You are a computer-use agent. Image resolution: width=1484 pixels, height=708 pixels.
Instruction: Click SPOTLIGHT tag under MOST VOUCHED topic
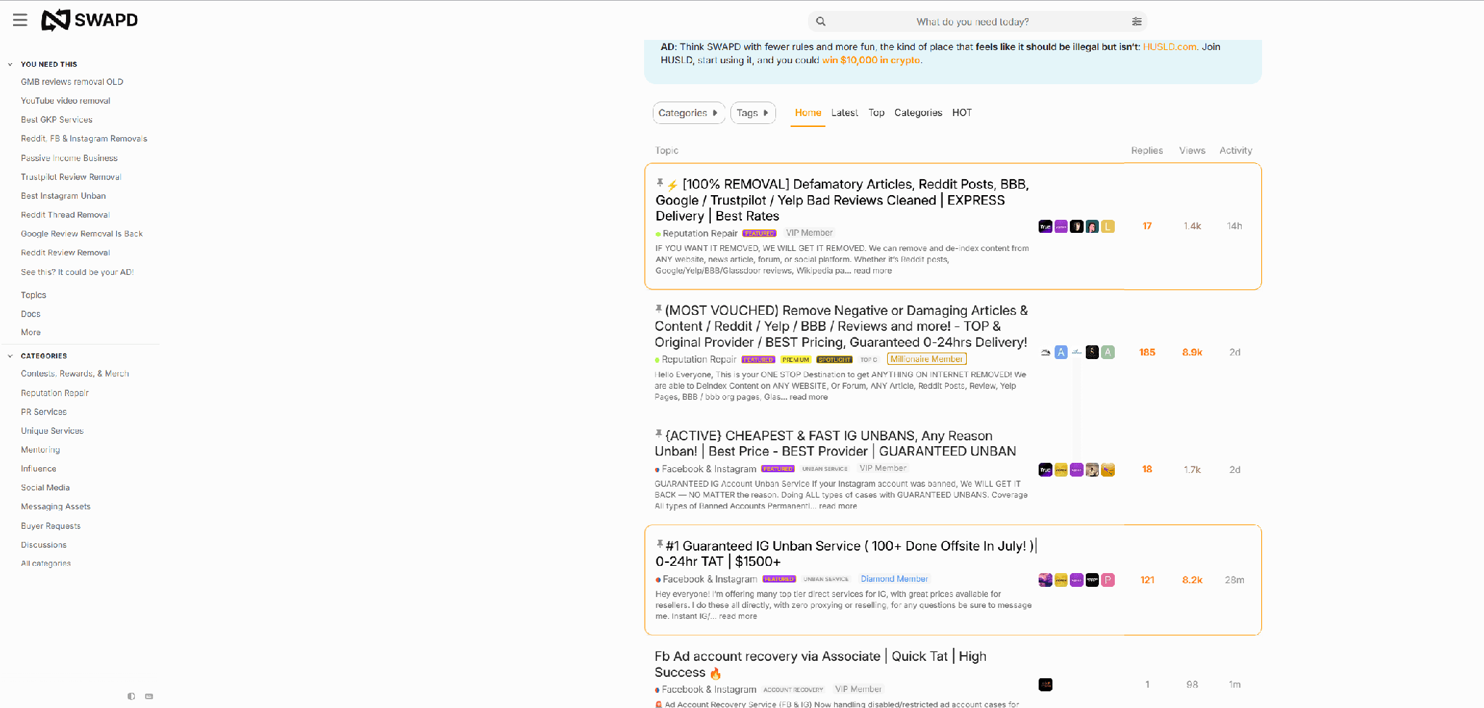(834, 360)
